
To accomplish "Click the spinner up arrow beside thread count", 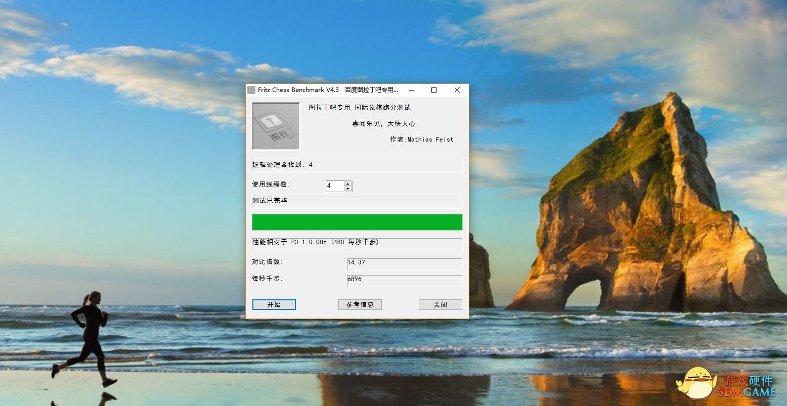I will coord(348,183).
